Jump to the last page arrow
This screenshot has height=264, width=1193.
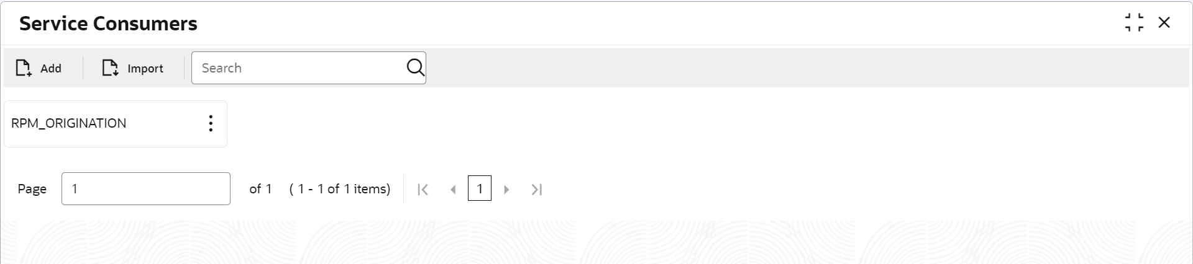tap(537, 190)
